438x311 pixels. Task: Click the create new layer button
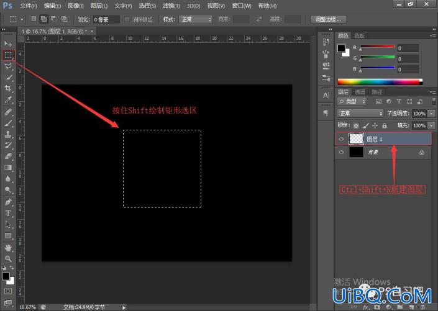pyautogui.click(x=412, y=307)
